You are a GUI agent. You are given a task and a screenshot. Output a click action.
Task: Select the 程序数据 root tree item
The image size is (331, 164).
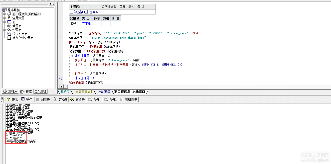click(13, 10)
